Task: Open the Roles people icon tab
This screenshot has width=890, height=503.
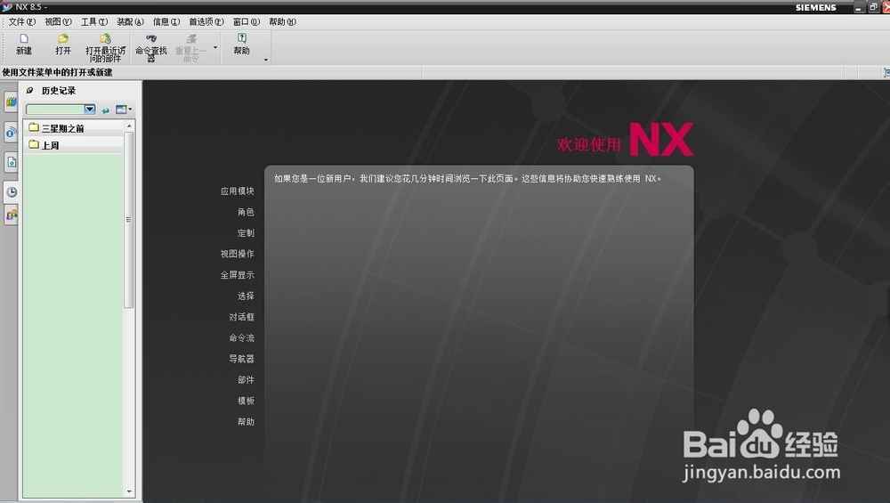Action: 11,215
